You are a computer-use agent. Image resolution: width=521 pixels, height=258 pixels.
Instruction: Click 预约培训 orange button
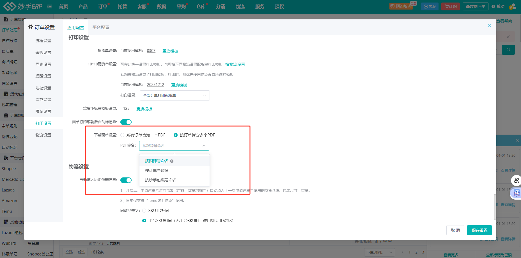401,6
